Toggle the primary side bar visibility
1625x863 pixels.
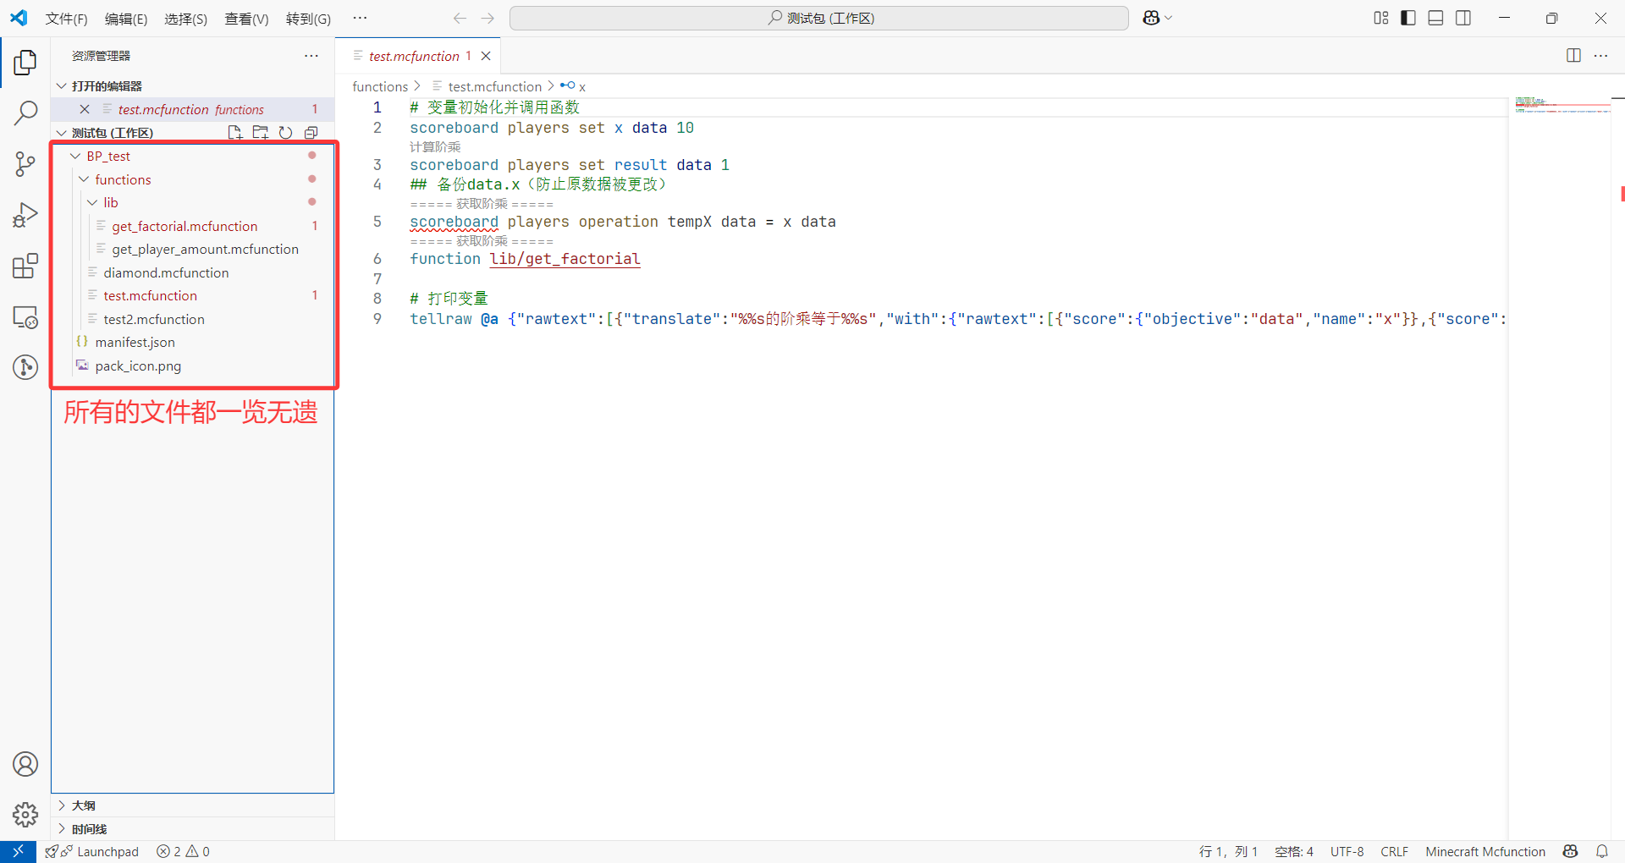[x=1408, y=18]
